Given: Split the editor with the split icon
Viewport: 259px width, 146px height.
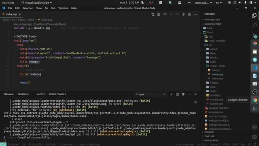Looking at the screenshot, I should (x=189, y=15).
